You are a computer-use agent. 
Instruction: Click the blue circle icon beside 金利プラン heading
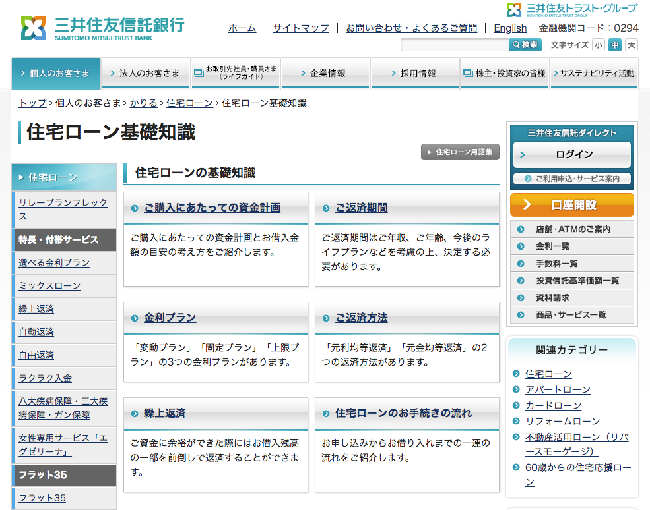pyautogui.click(x=137, y=318)
